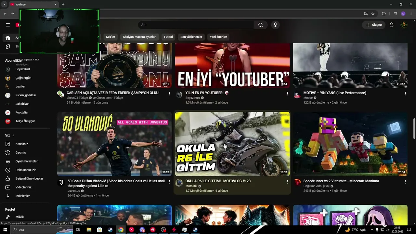Open Çağrı Ergün subscription channel
Viewport: 416px width, 234px height.
pos(25,78)
